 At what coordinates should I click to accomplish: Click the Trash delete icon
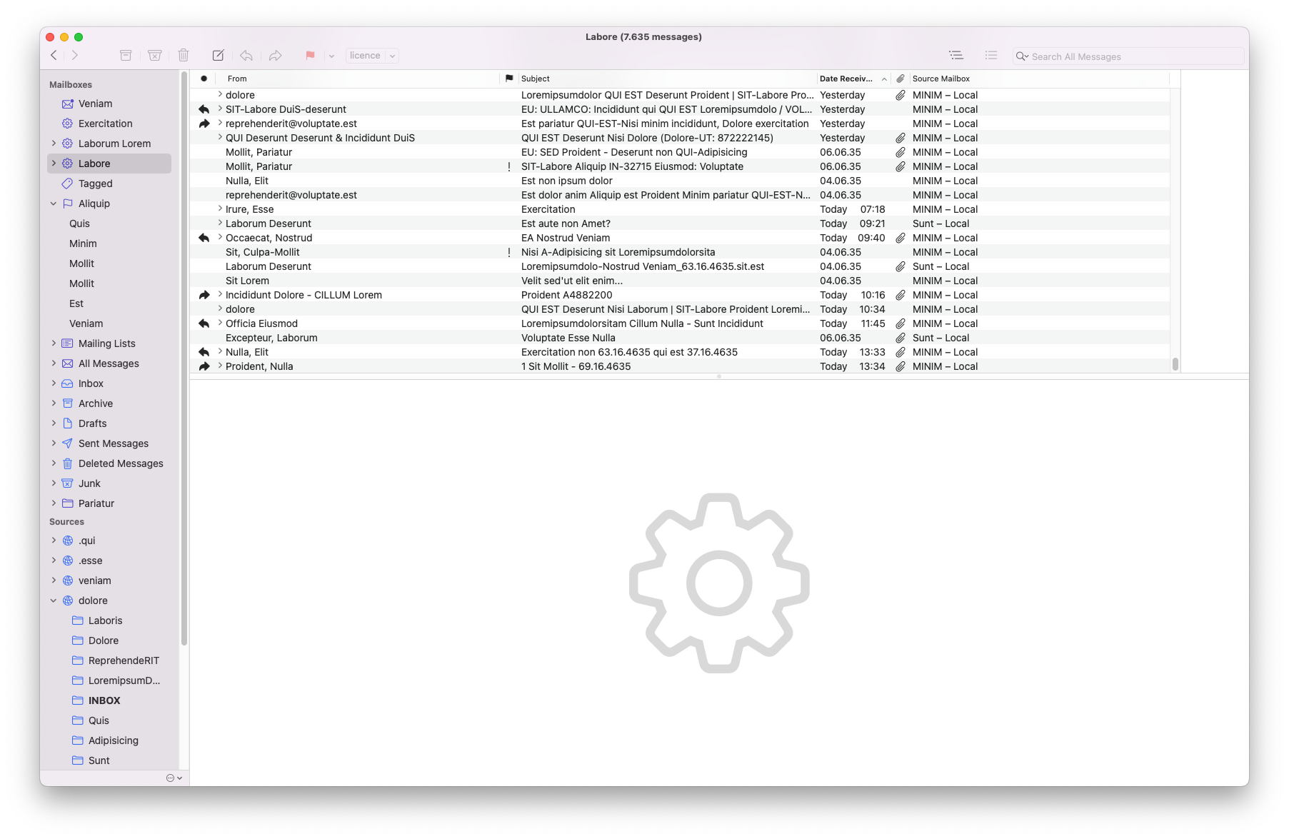(x=184, y=56)
